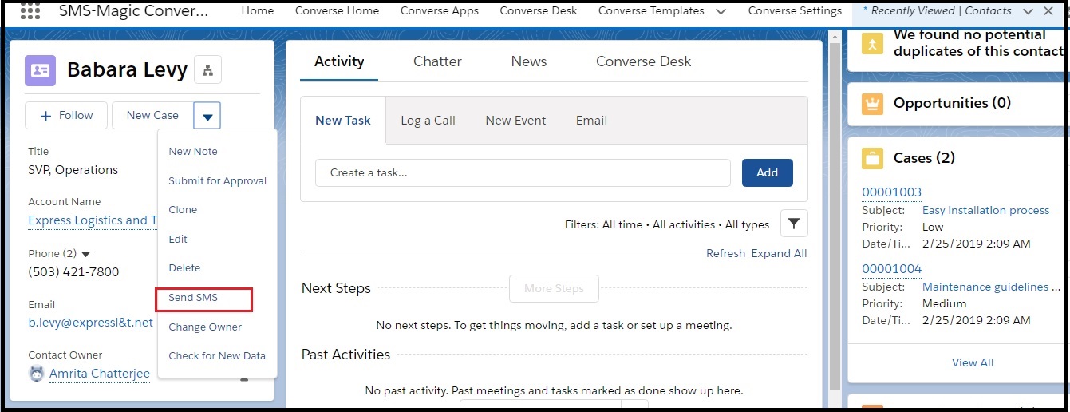1070x412 pixels.
Task: Click the (503) 421-7800 phone number
Action: [73, 271]
